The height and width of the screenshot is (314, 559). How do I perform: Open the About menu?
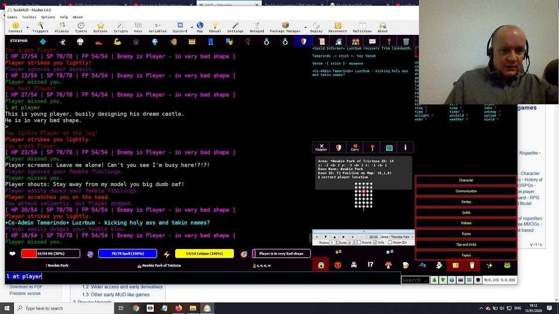[x=77, y=17]
